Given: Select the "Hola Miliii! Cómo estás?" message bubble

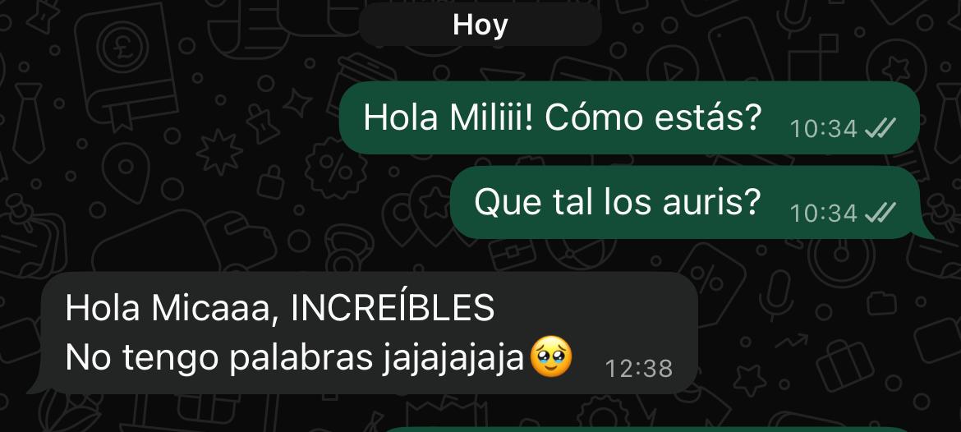Looking at the screenshot, I should point(629,117).
